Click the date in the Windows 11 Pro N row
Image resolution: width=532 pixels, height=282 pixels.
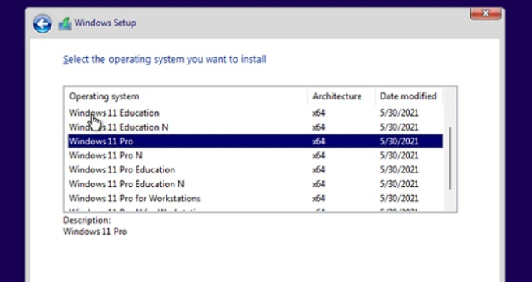pos(399,155)
